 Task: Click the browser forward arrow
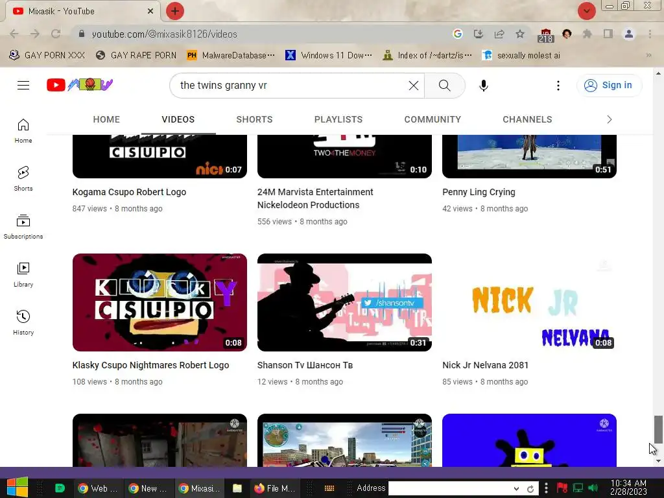point(35,34)
